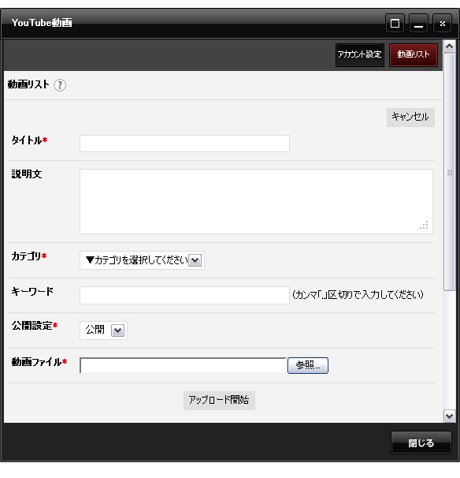
Task: Close the dialog with the X icon
Action: 443,23
